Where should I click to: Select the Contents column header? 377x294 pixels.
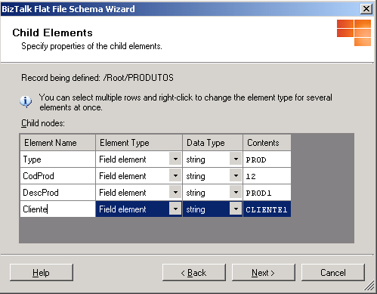(267, 143)
